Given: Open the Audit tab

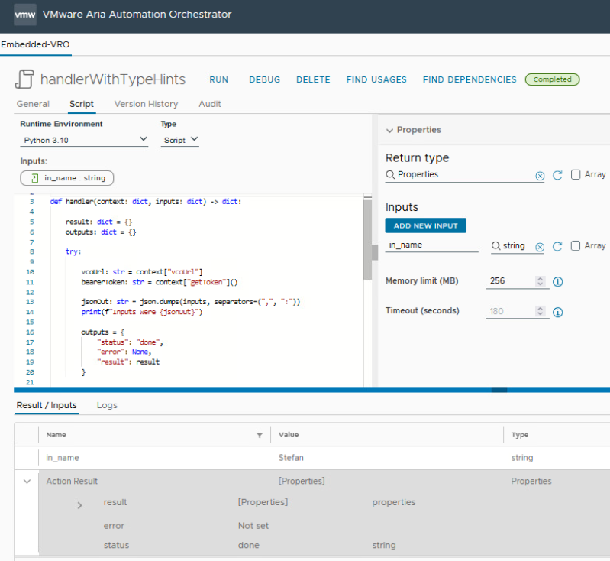Looking at the screenshot, I should click(x=210, y=104).
